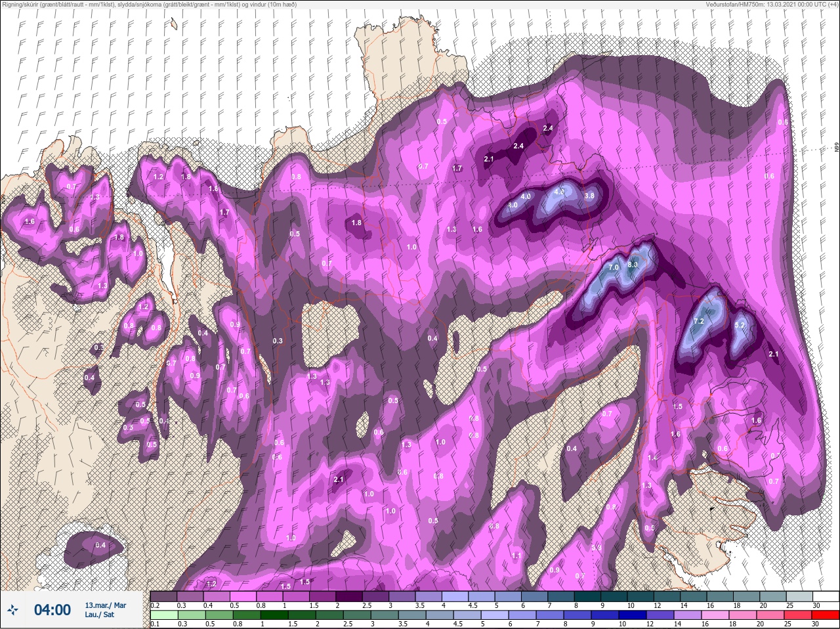Click the 0.1 label on the rain legend
The height and width of the screenshot is (629, 840).
point(154,624)
